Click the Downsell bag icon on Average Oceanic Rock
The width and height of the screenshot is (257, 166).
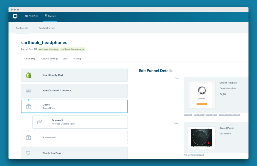[39, 122]
